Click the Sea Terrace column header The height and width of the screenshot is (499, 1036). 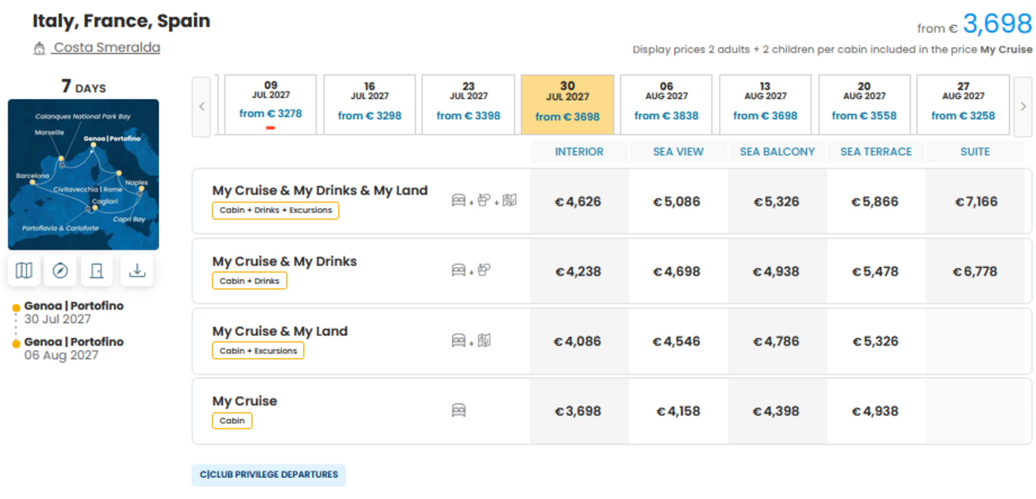click(876, 152)
